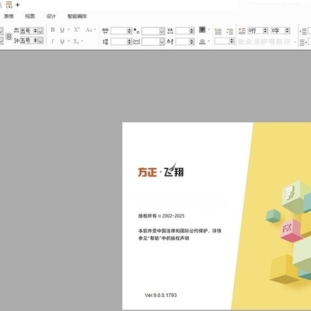This screenshot has width=311, height=311.
Task: Toggle Bold formatting (B)
Action: (53, 30)
